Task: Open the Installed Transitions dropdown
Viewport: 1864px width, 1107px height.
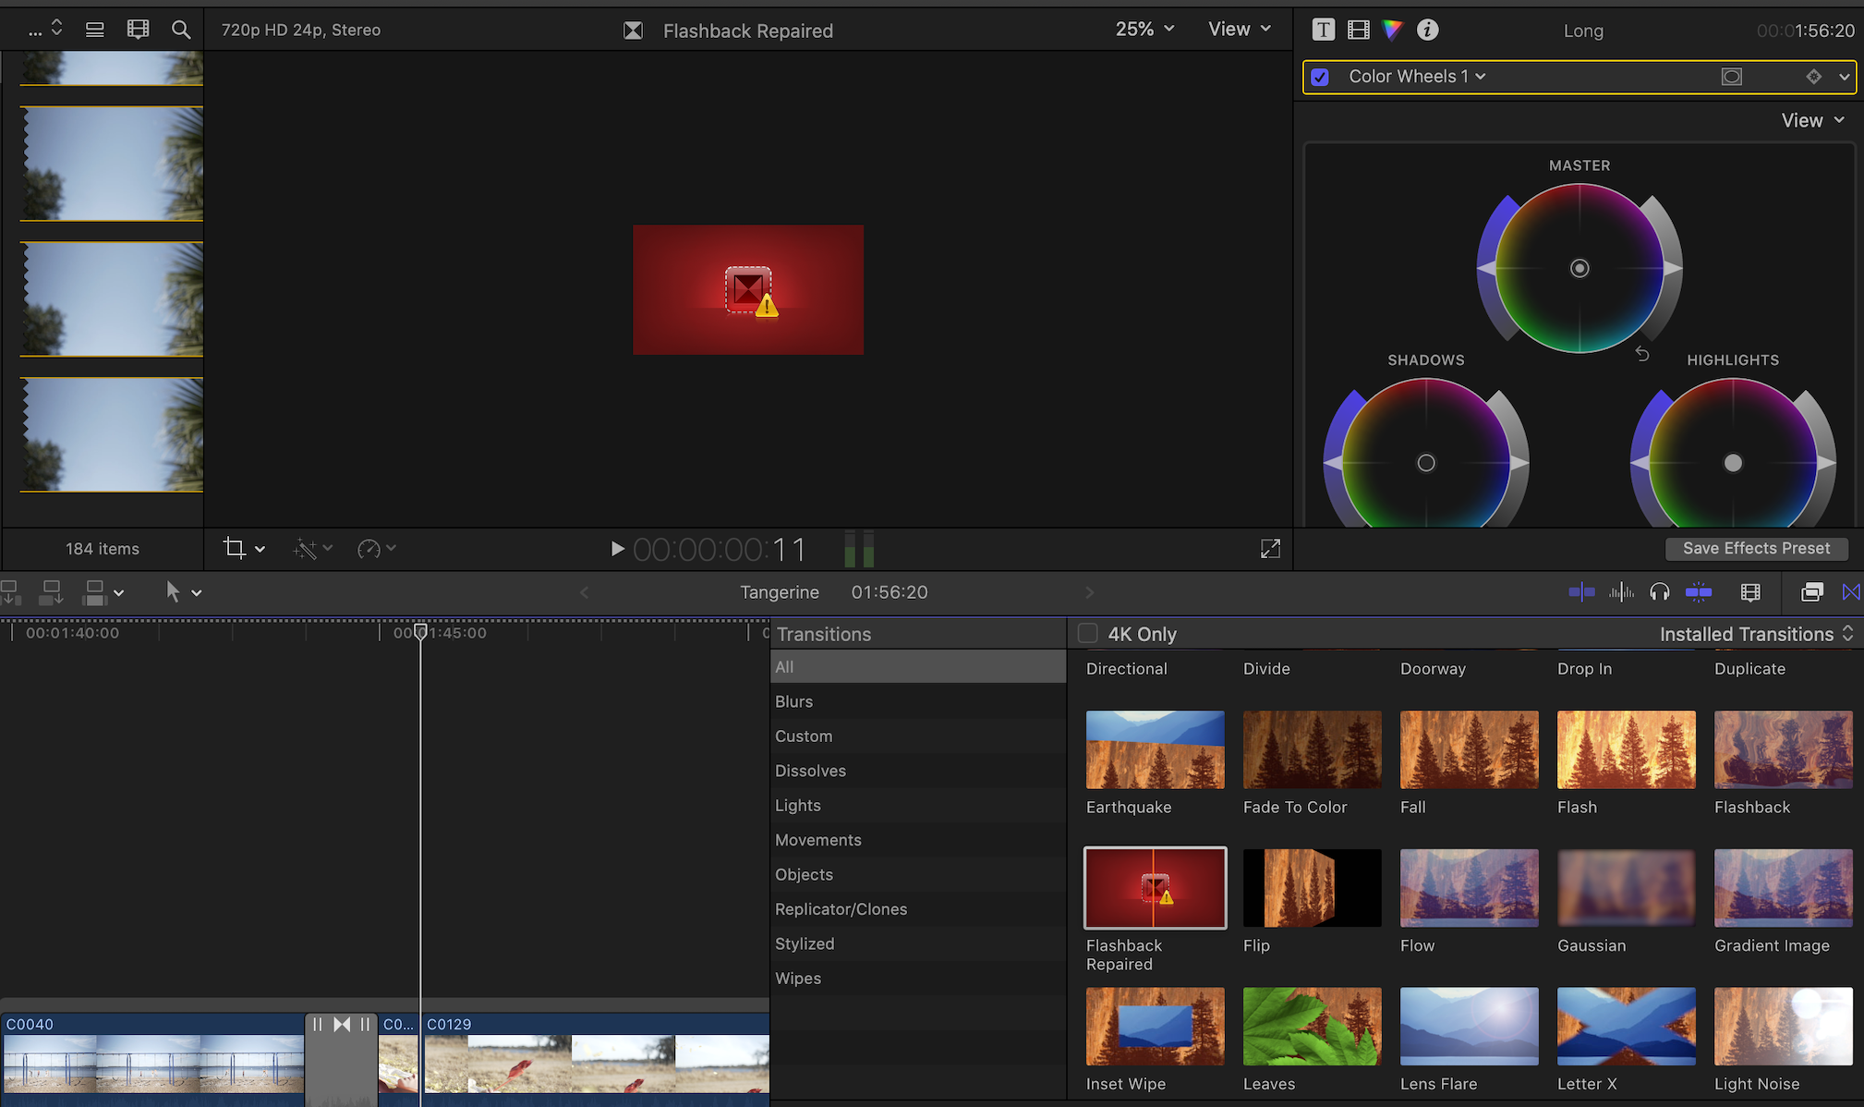Action: coord(1756,634)
